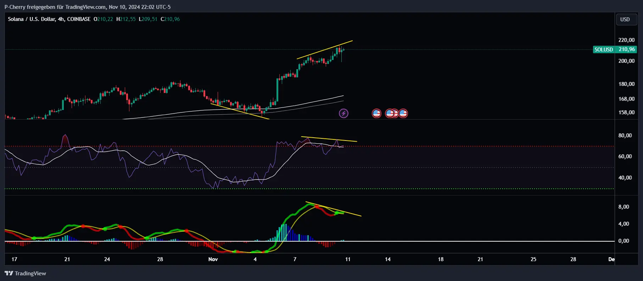The width and height of the screenshot is (643, 281).
Task: Click the Nov label on the time axis
Action: coord(213,259)
